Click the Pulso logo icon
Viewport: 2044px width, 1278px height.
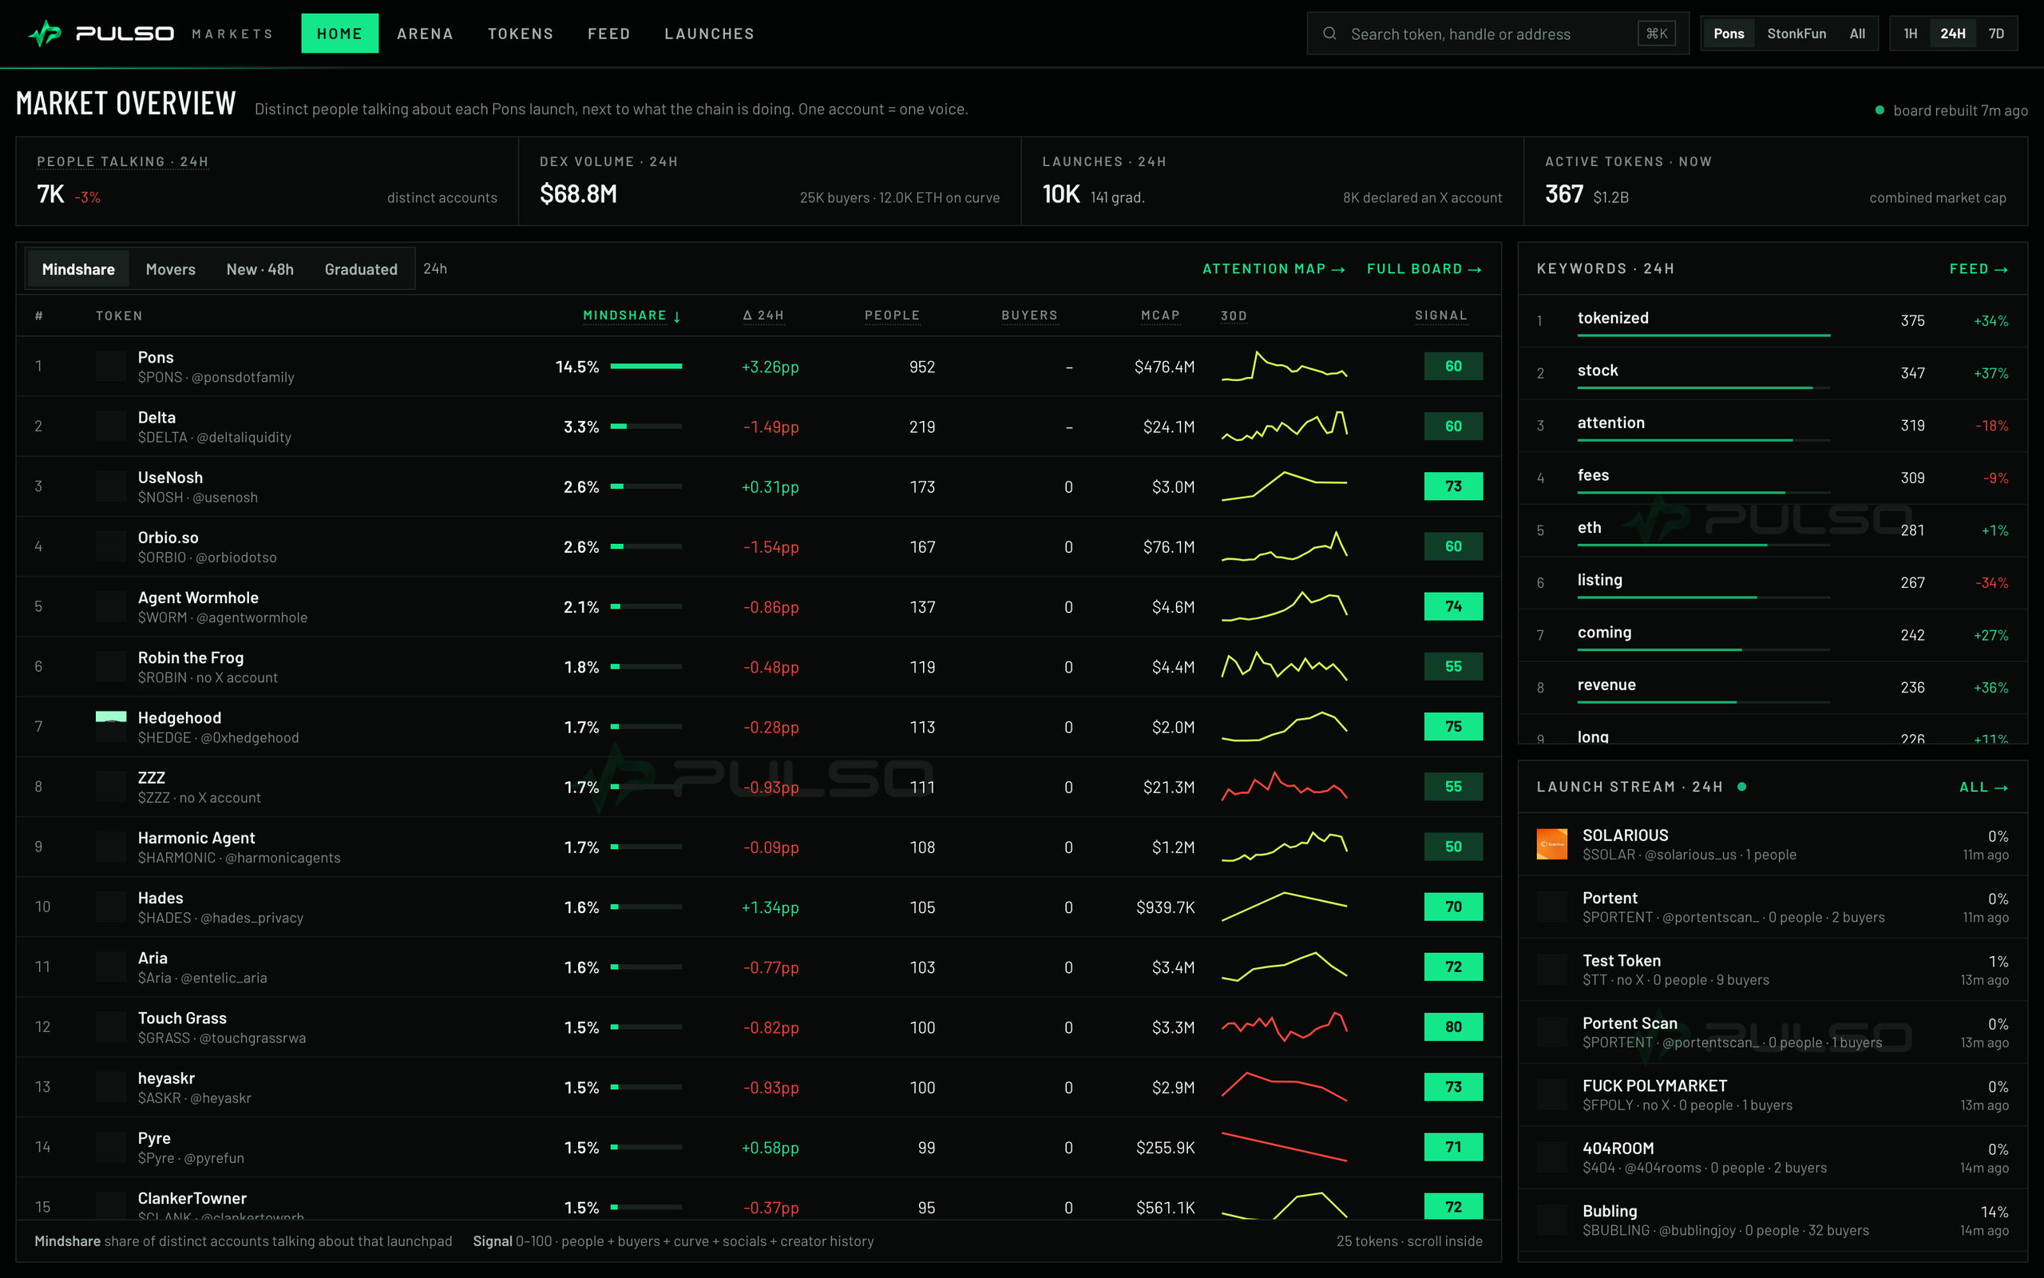pos(45,34)
